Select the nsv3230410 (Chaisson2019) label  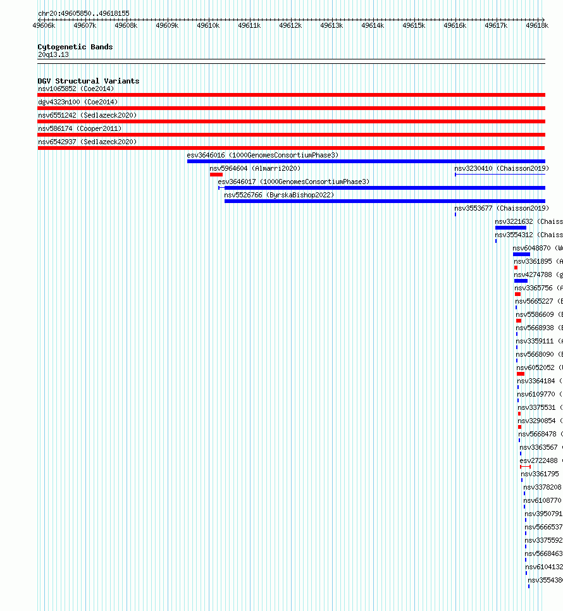[502, 168]
